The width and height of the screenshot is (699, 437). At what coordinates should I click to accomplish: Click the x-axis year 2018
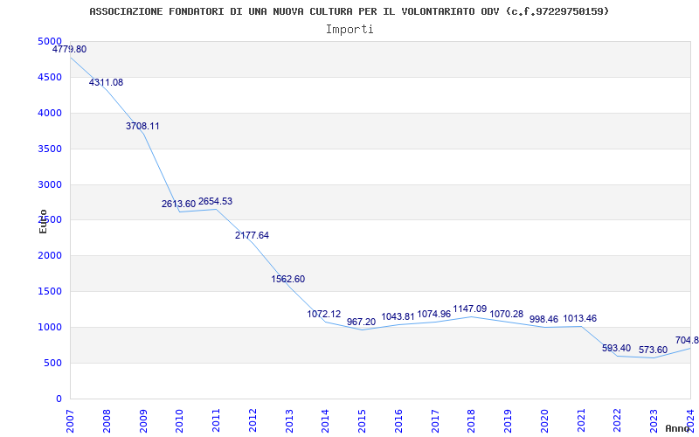click(472, 421)
